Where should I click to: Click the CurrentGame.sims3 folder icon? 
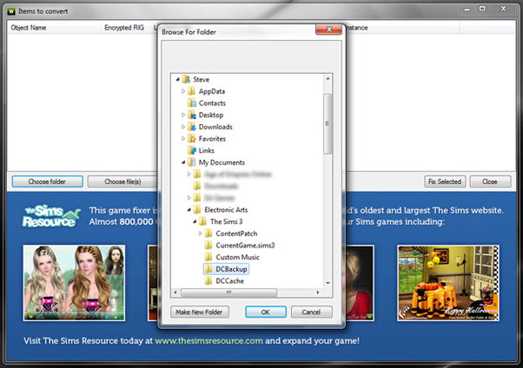pos(209,246)
